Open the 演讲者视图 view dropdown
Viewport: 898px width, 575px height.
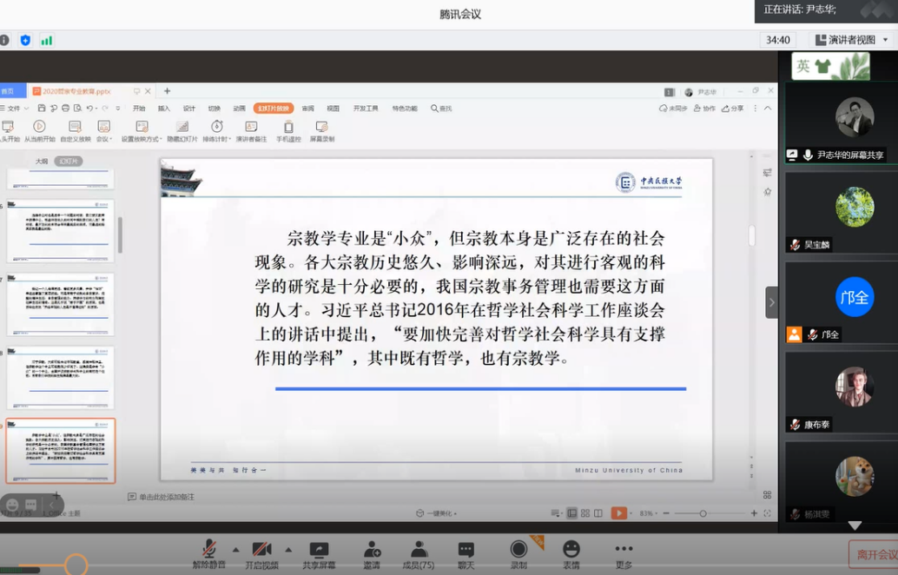pos(851,40)
